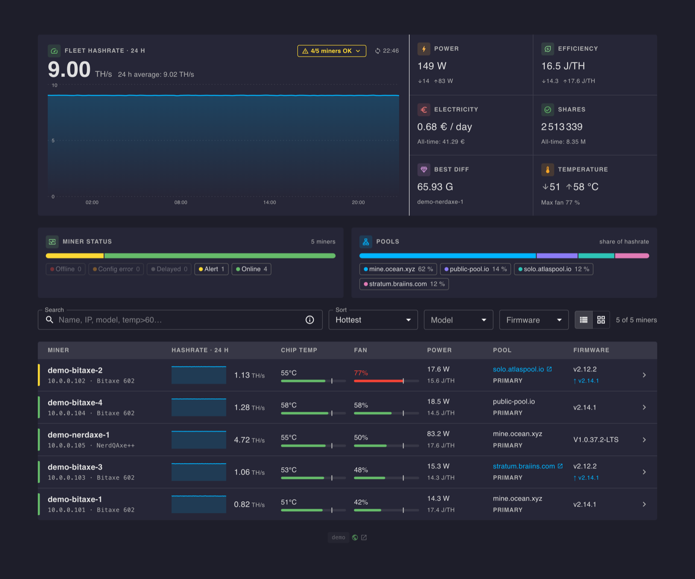The image size is (695, 579).
Task: Click the fleet hashrate gauge icon
Action: [x=54, y=51]
